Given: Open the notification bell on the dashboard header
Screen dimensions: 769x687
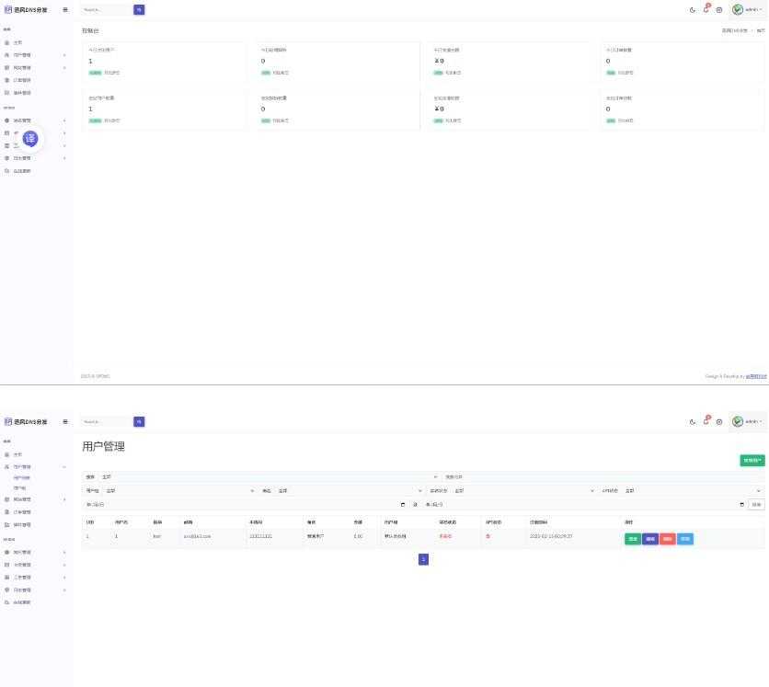Looking at the screenshot, I should click(x=706, y=9).
